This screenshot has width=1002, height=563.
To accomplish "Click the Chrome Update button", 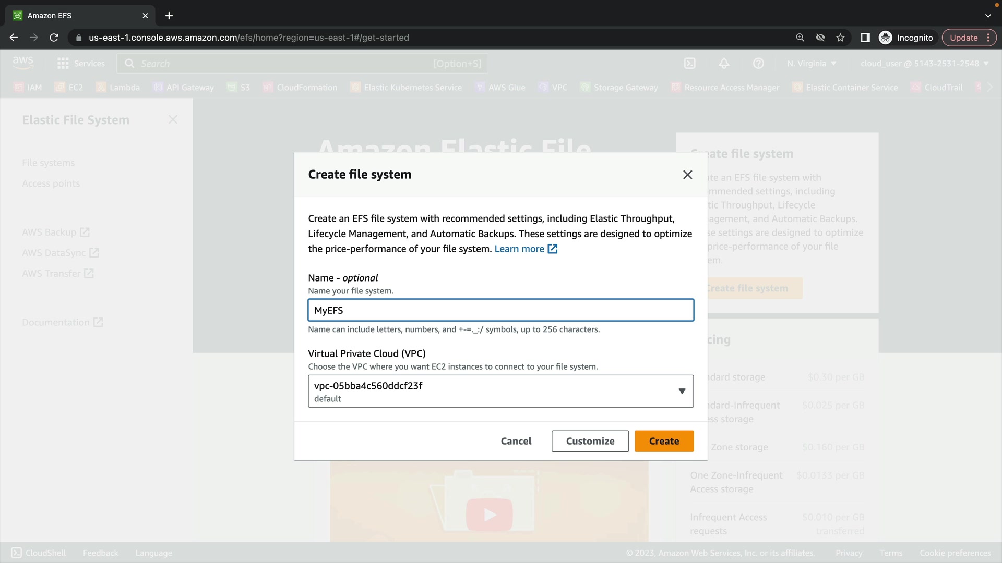I will [963, 38].
